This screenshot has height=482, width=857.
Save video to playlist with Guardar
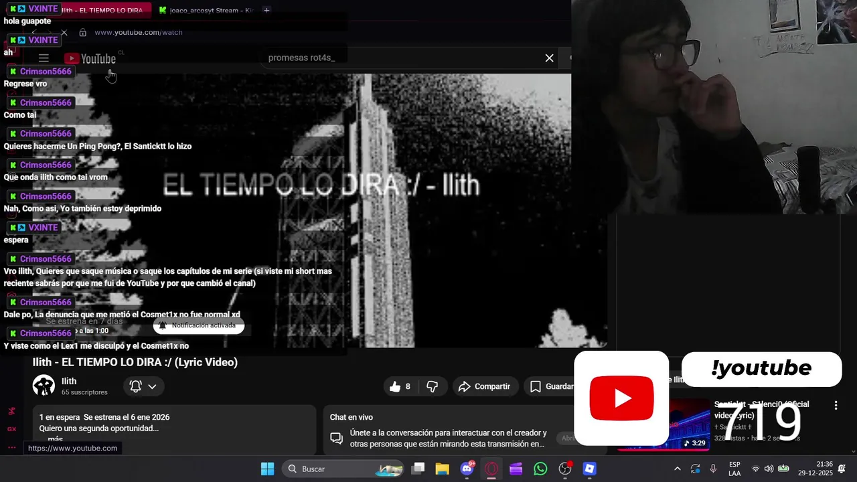coord(553,386)
